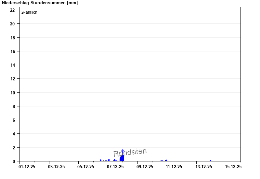Click the 05.12.25 date on the x-axis

85,167
